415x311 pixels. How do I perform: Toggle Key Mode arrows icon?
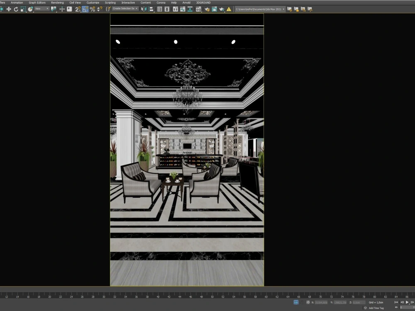pos(396,307)
